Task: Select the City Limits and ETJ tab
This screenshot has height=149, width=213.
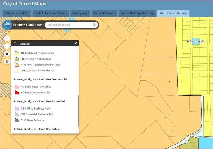Action: click(17, 13)
